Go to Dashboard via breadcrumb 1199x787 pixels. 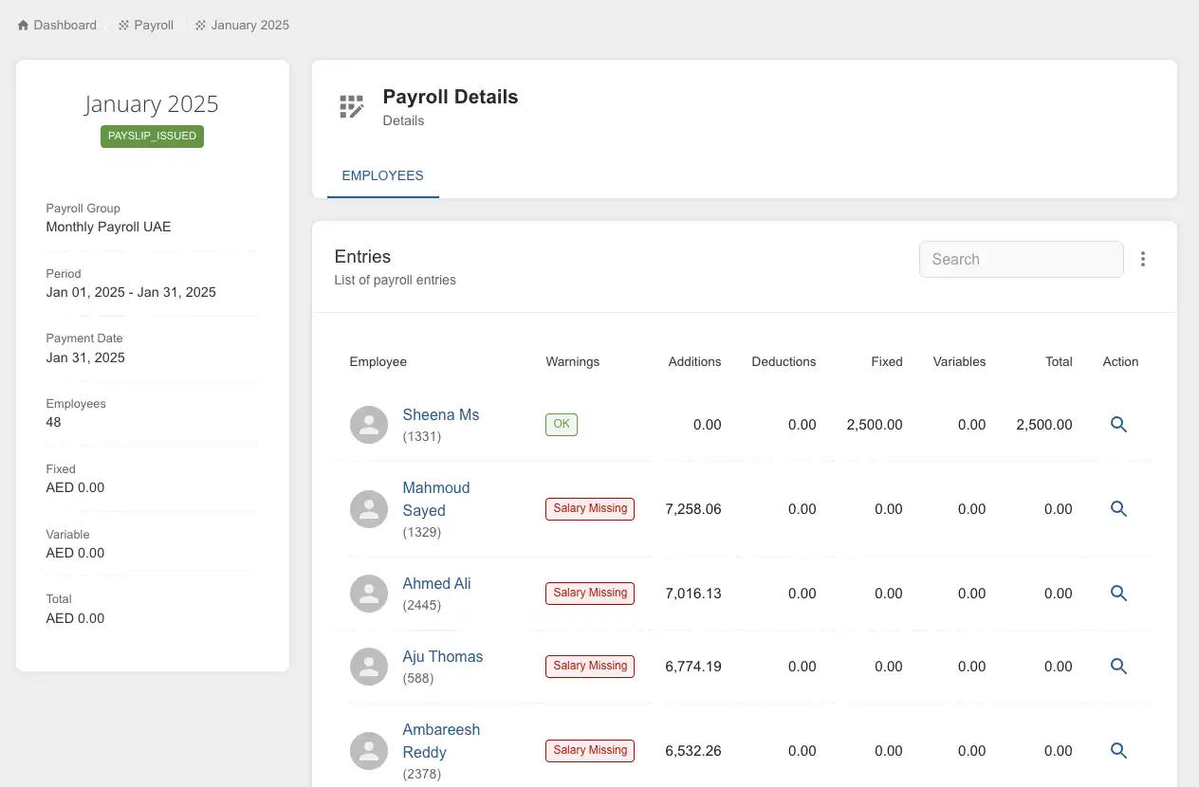tap(64, 25)
